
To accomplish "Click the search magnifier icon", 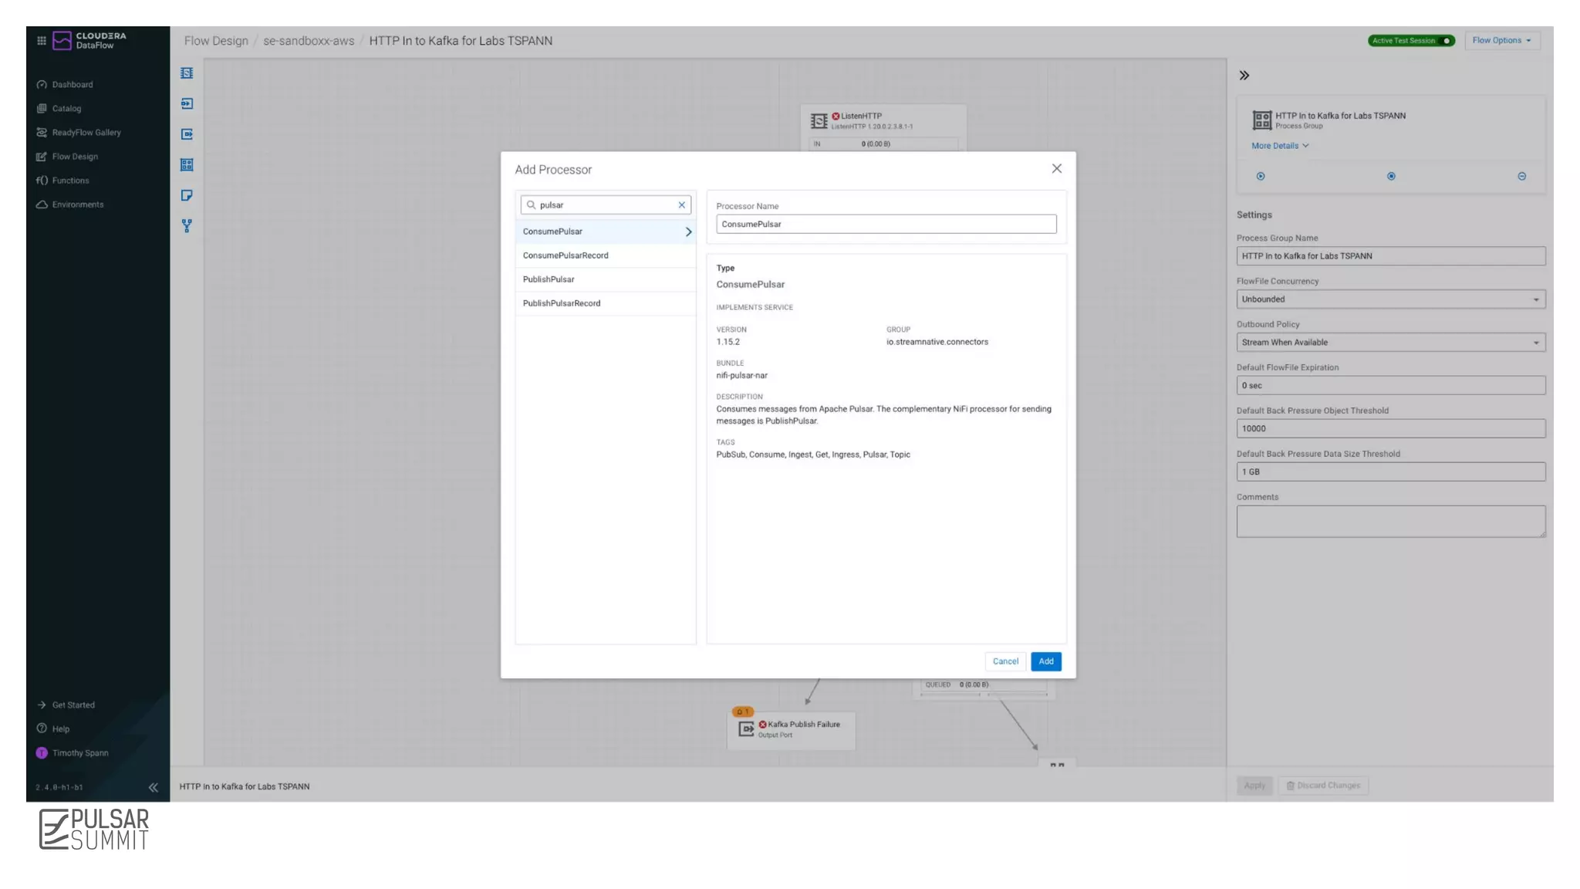I will (x=531, y=205).
